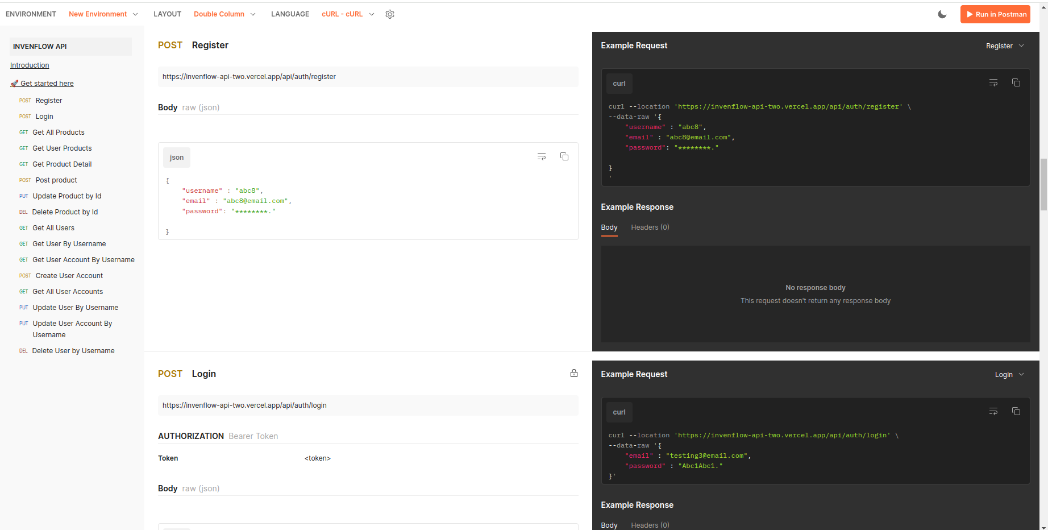Click the Run in Postman button
The height and width of the screenshot is (530, 1048).
pyautogui.click(x=995, y=14)
